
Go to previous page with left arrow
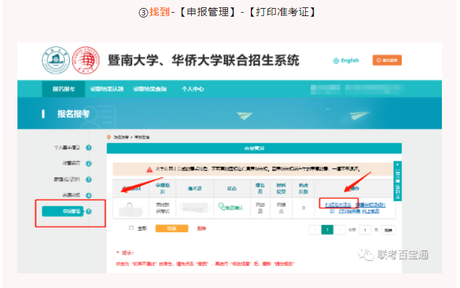(x=314, y=230)
